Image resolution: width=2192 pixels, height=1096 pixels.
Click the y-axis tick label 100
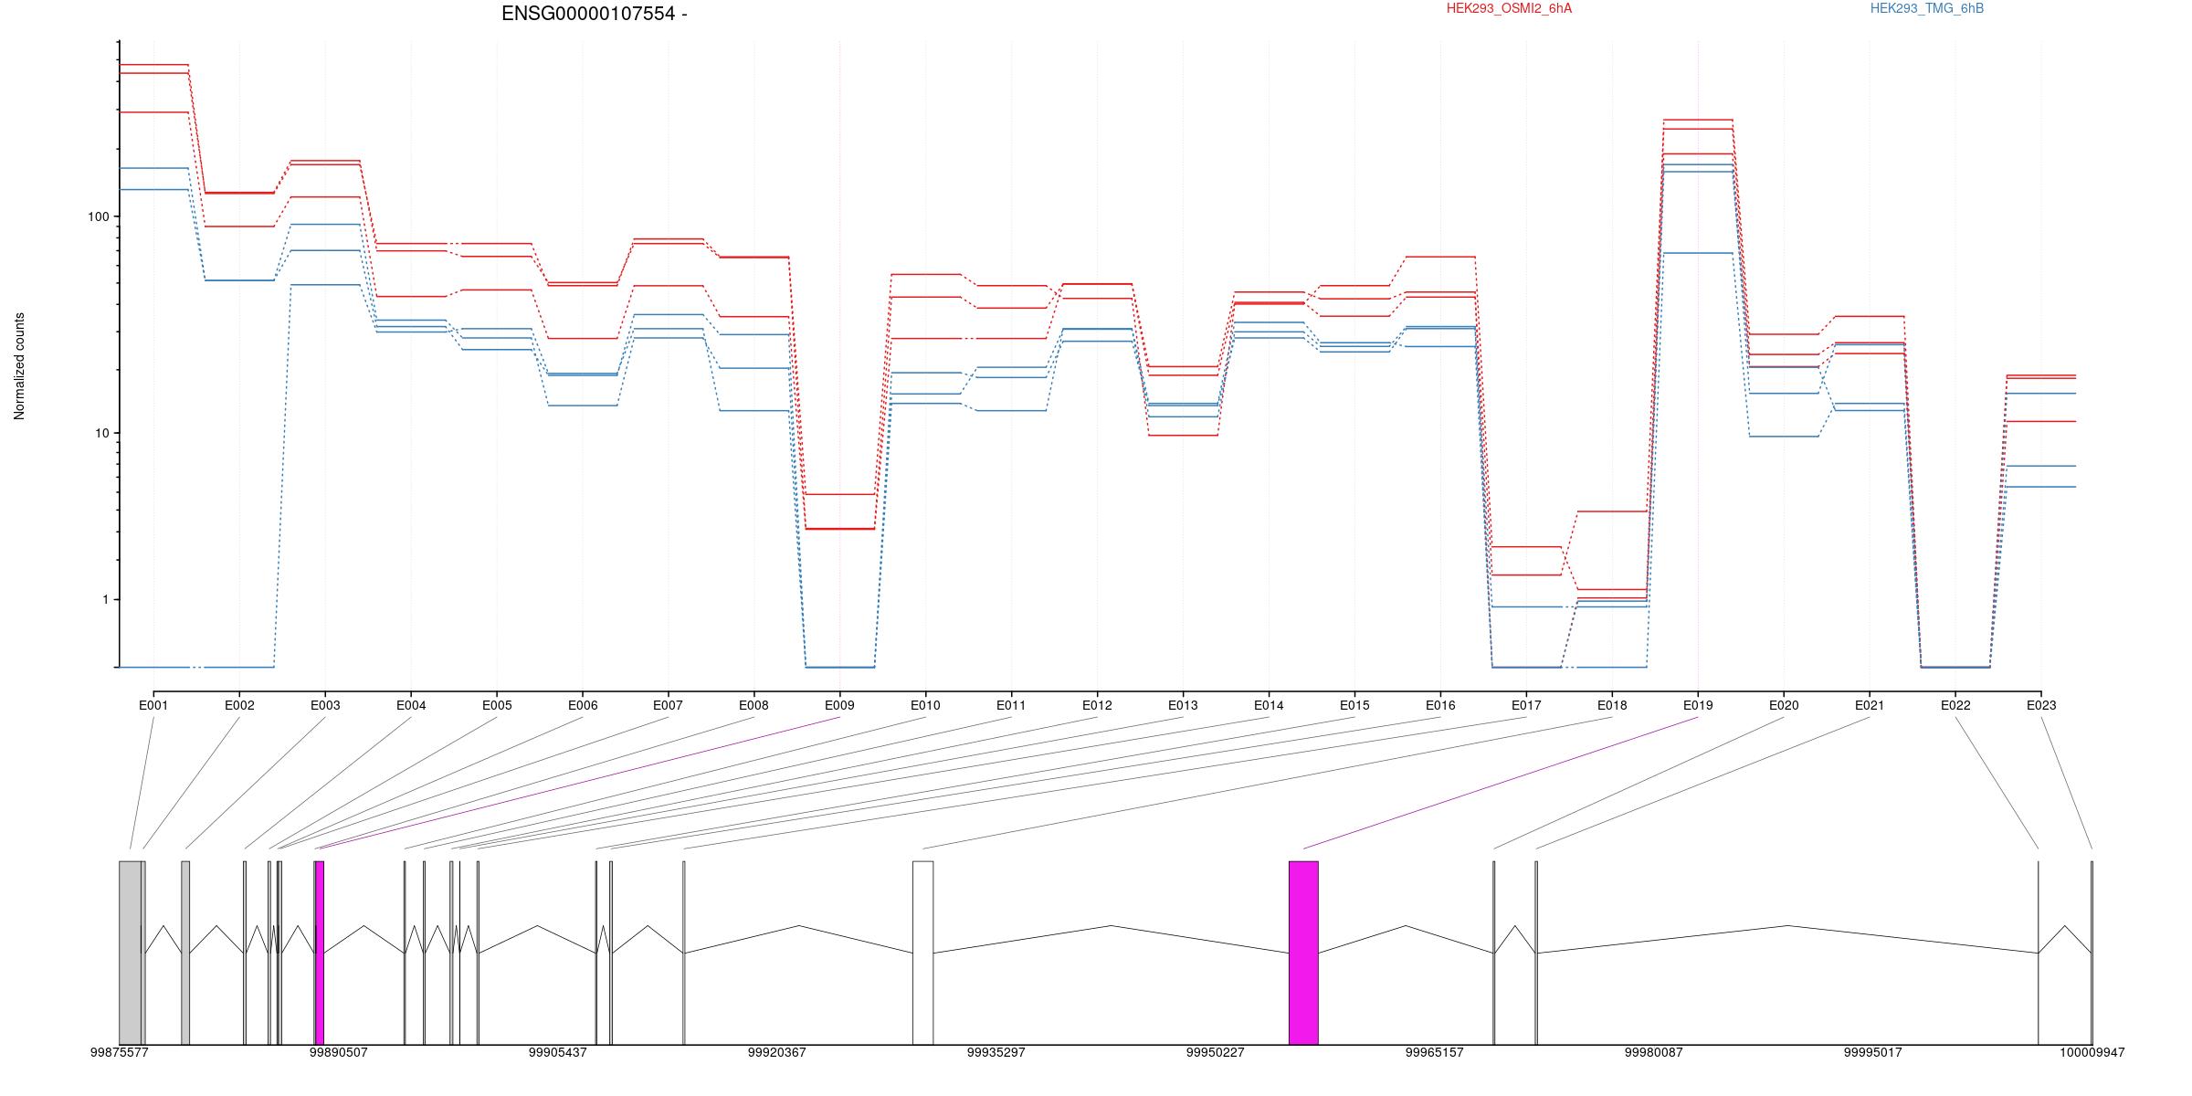coord(98,216)
